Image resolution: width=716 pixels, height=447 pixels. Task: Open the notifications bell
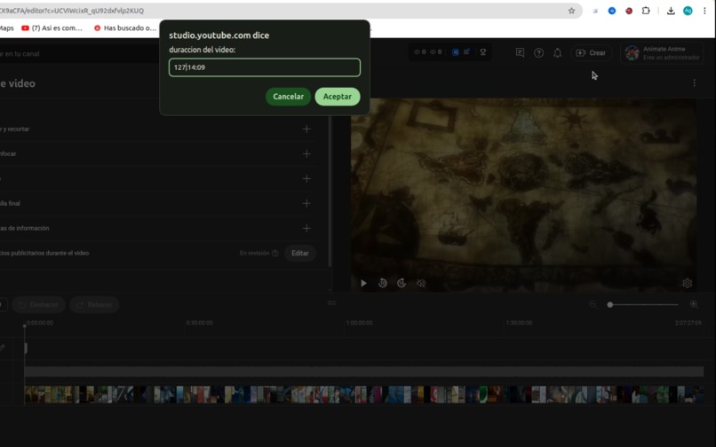click(x=558, y=53)
